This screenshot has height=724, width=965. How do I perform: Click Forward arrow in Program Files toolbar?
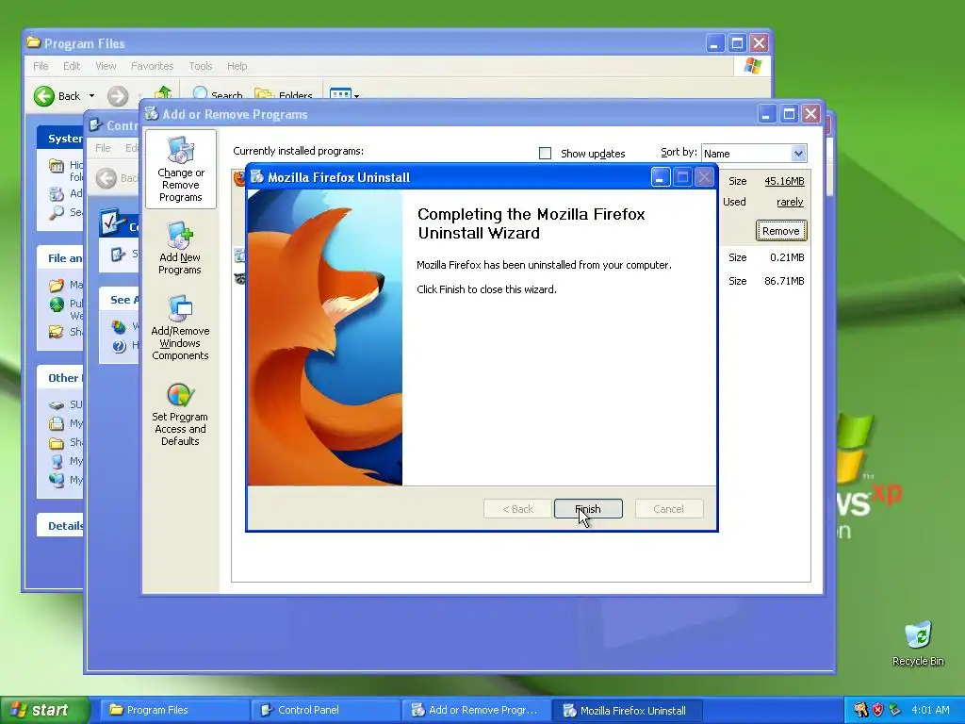point(118,96)
